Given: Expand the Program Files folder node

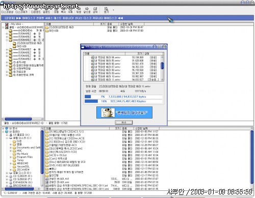Looking at the screenshot, I should coord(11,157).
